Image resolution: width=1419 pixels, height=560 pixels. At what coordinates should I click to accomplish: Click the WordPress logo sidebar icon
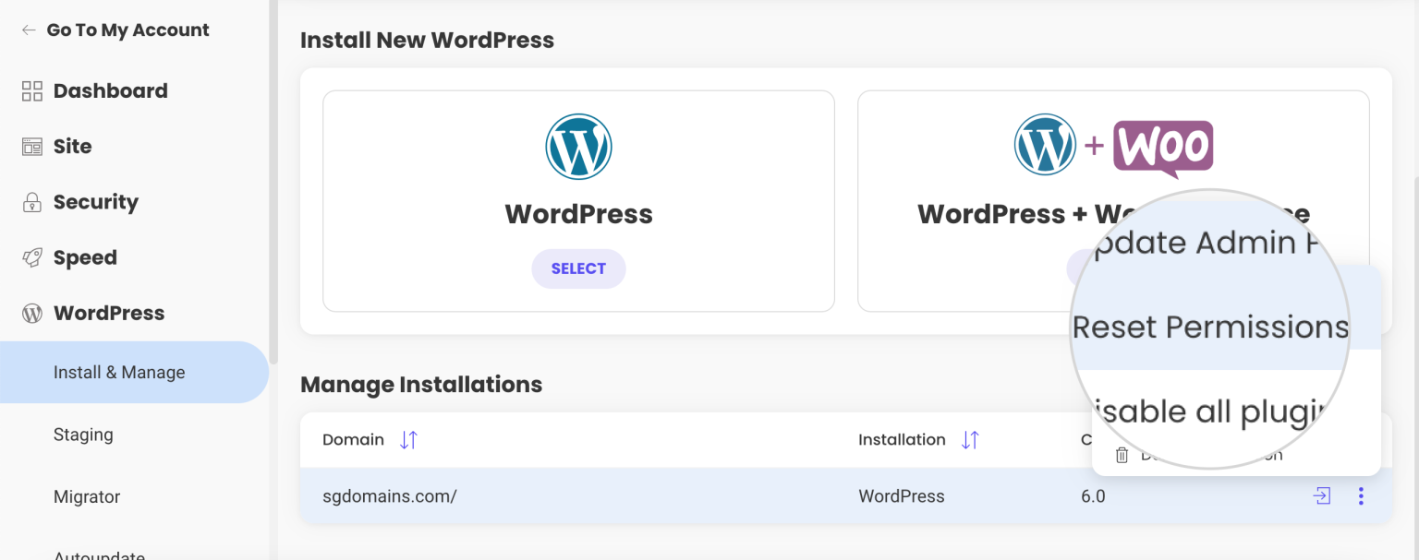(32, 313)
